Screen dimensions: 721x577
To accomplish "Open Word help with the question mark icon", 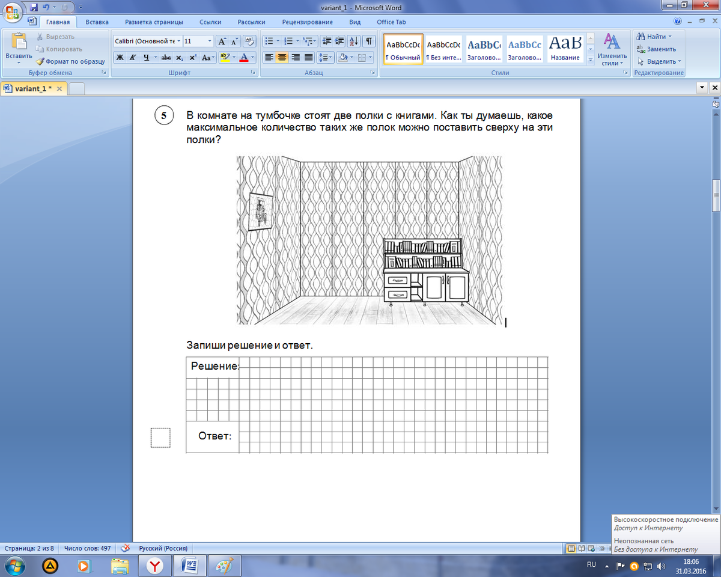I will [678, 22].
